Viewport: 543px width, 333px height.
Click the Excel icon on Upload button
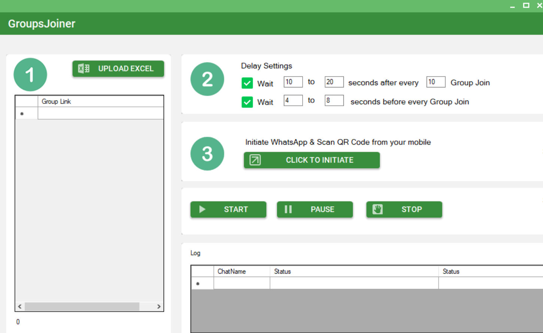84,68
